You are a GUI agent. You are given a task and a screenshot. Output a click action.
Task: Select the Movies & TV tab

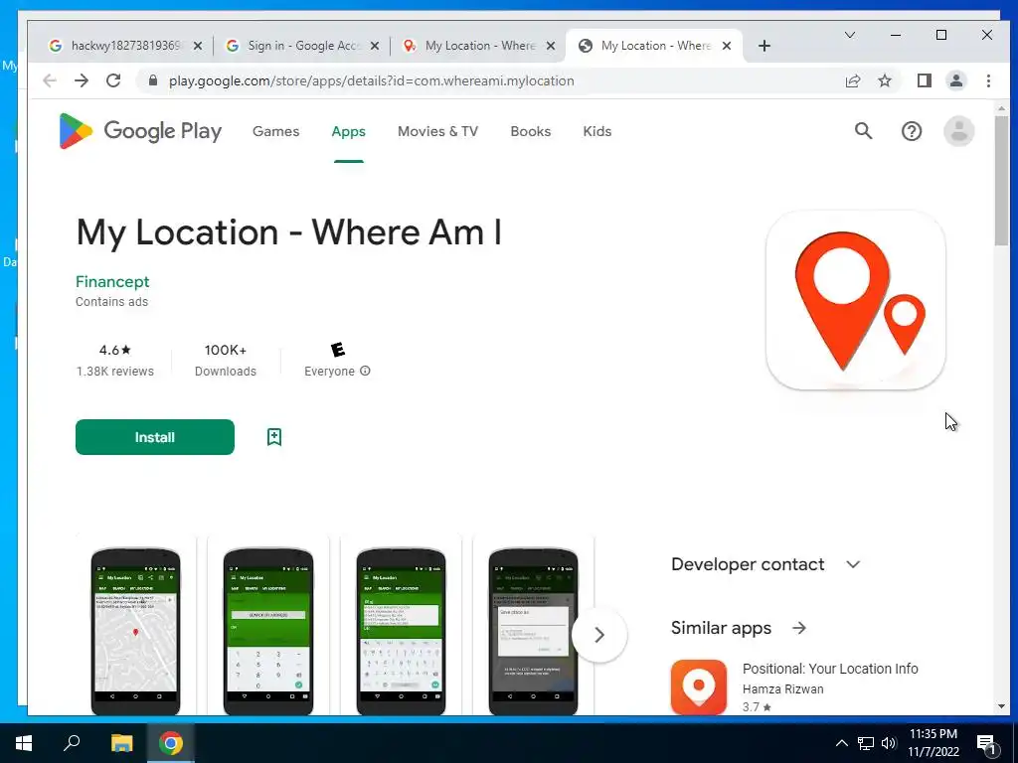coord(437,131)
